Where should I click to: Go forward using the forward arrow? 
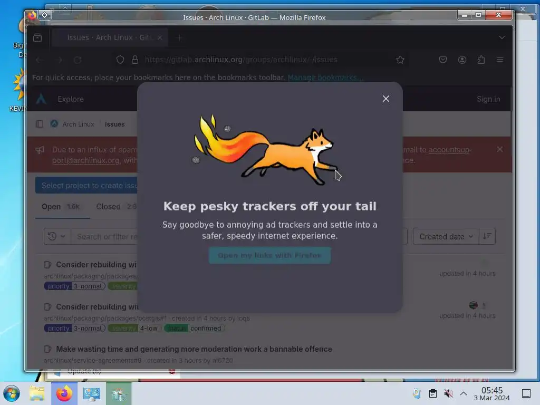point(59,60)
